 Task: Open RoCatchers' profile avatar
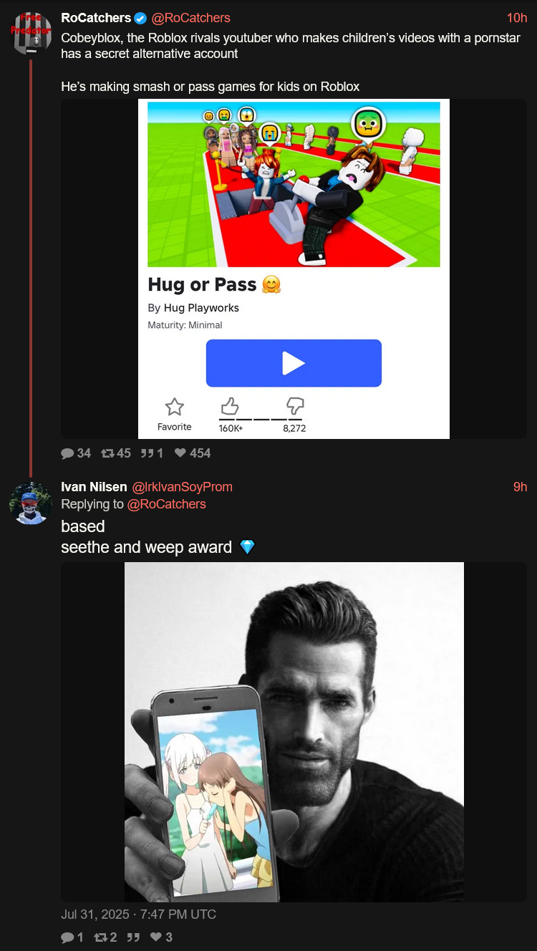(x=31, y=33)
